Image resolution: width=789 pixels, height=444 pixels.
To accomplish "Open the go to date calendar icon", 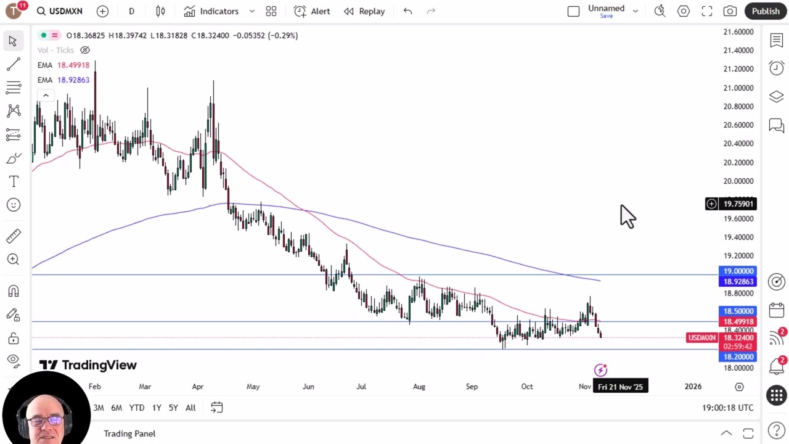I will click(x=216, y=407).
